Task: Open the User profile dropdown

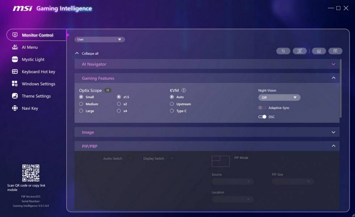Action: [x=100, y=39]
